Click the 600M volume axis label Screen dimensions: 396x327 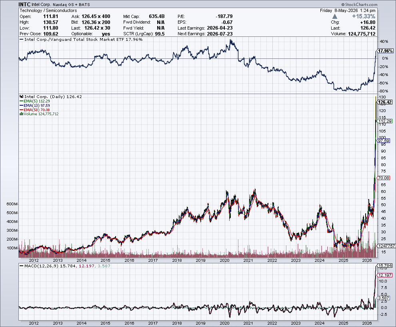click(12, 204)
